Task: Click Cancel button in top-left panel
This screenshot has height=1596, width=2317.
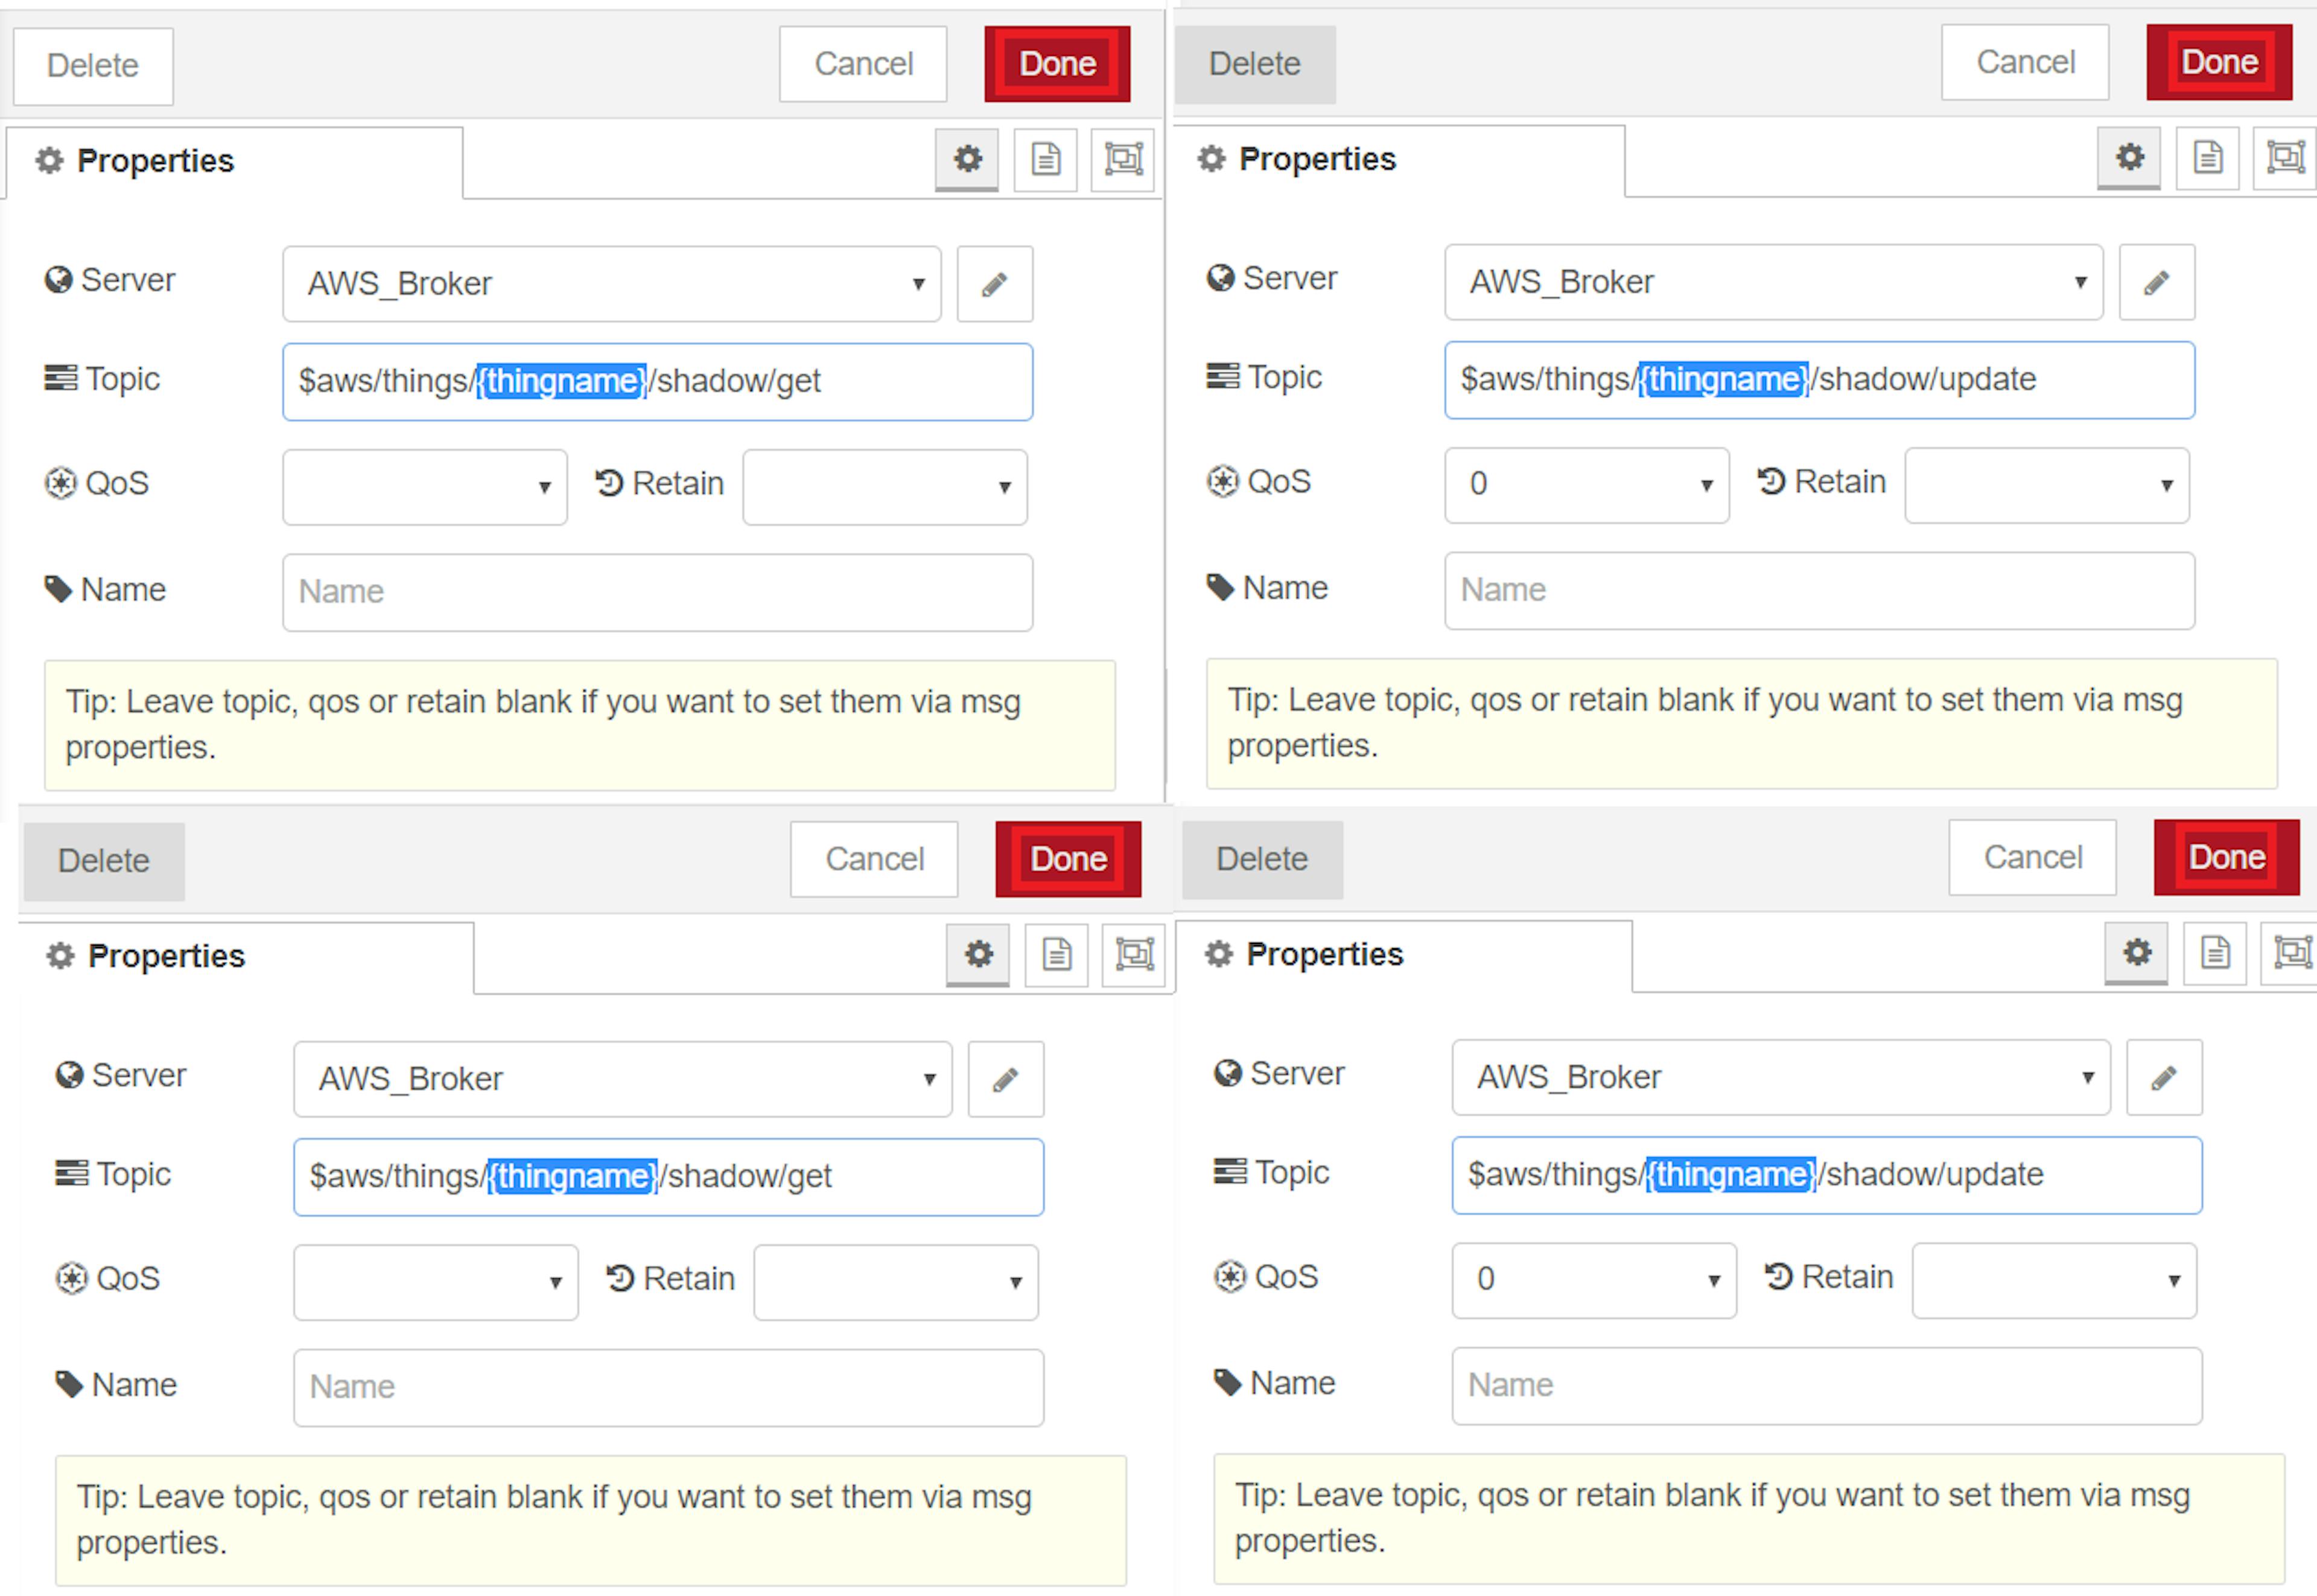Action: (863, 64)
